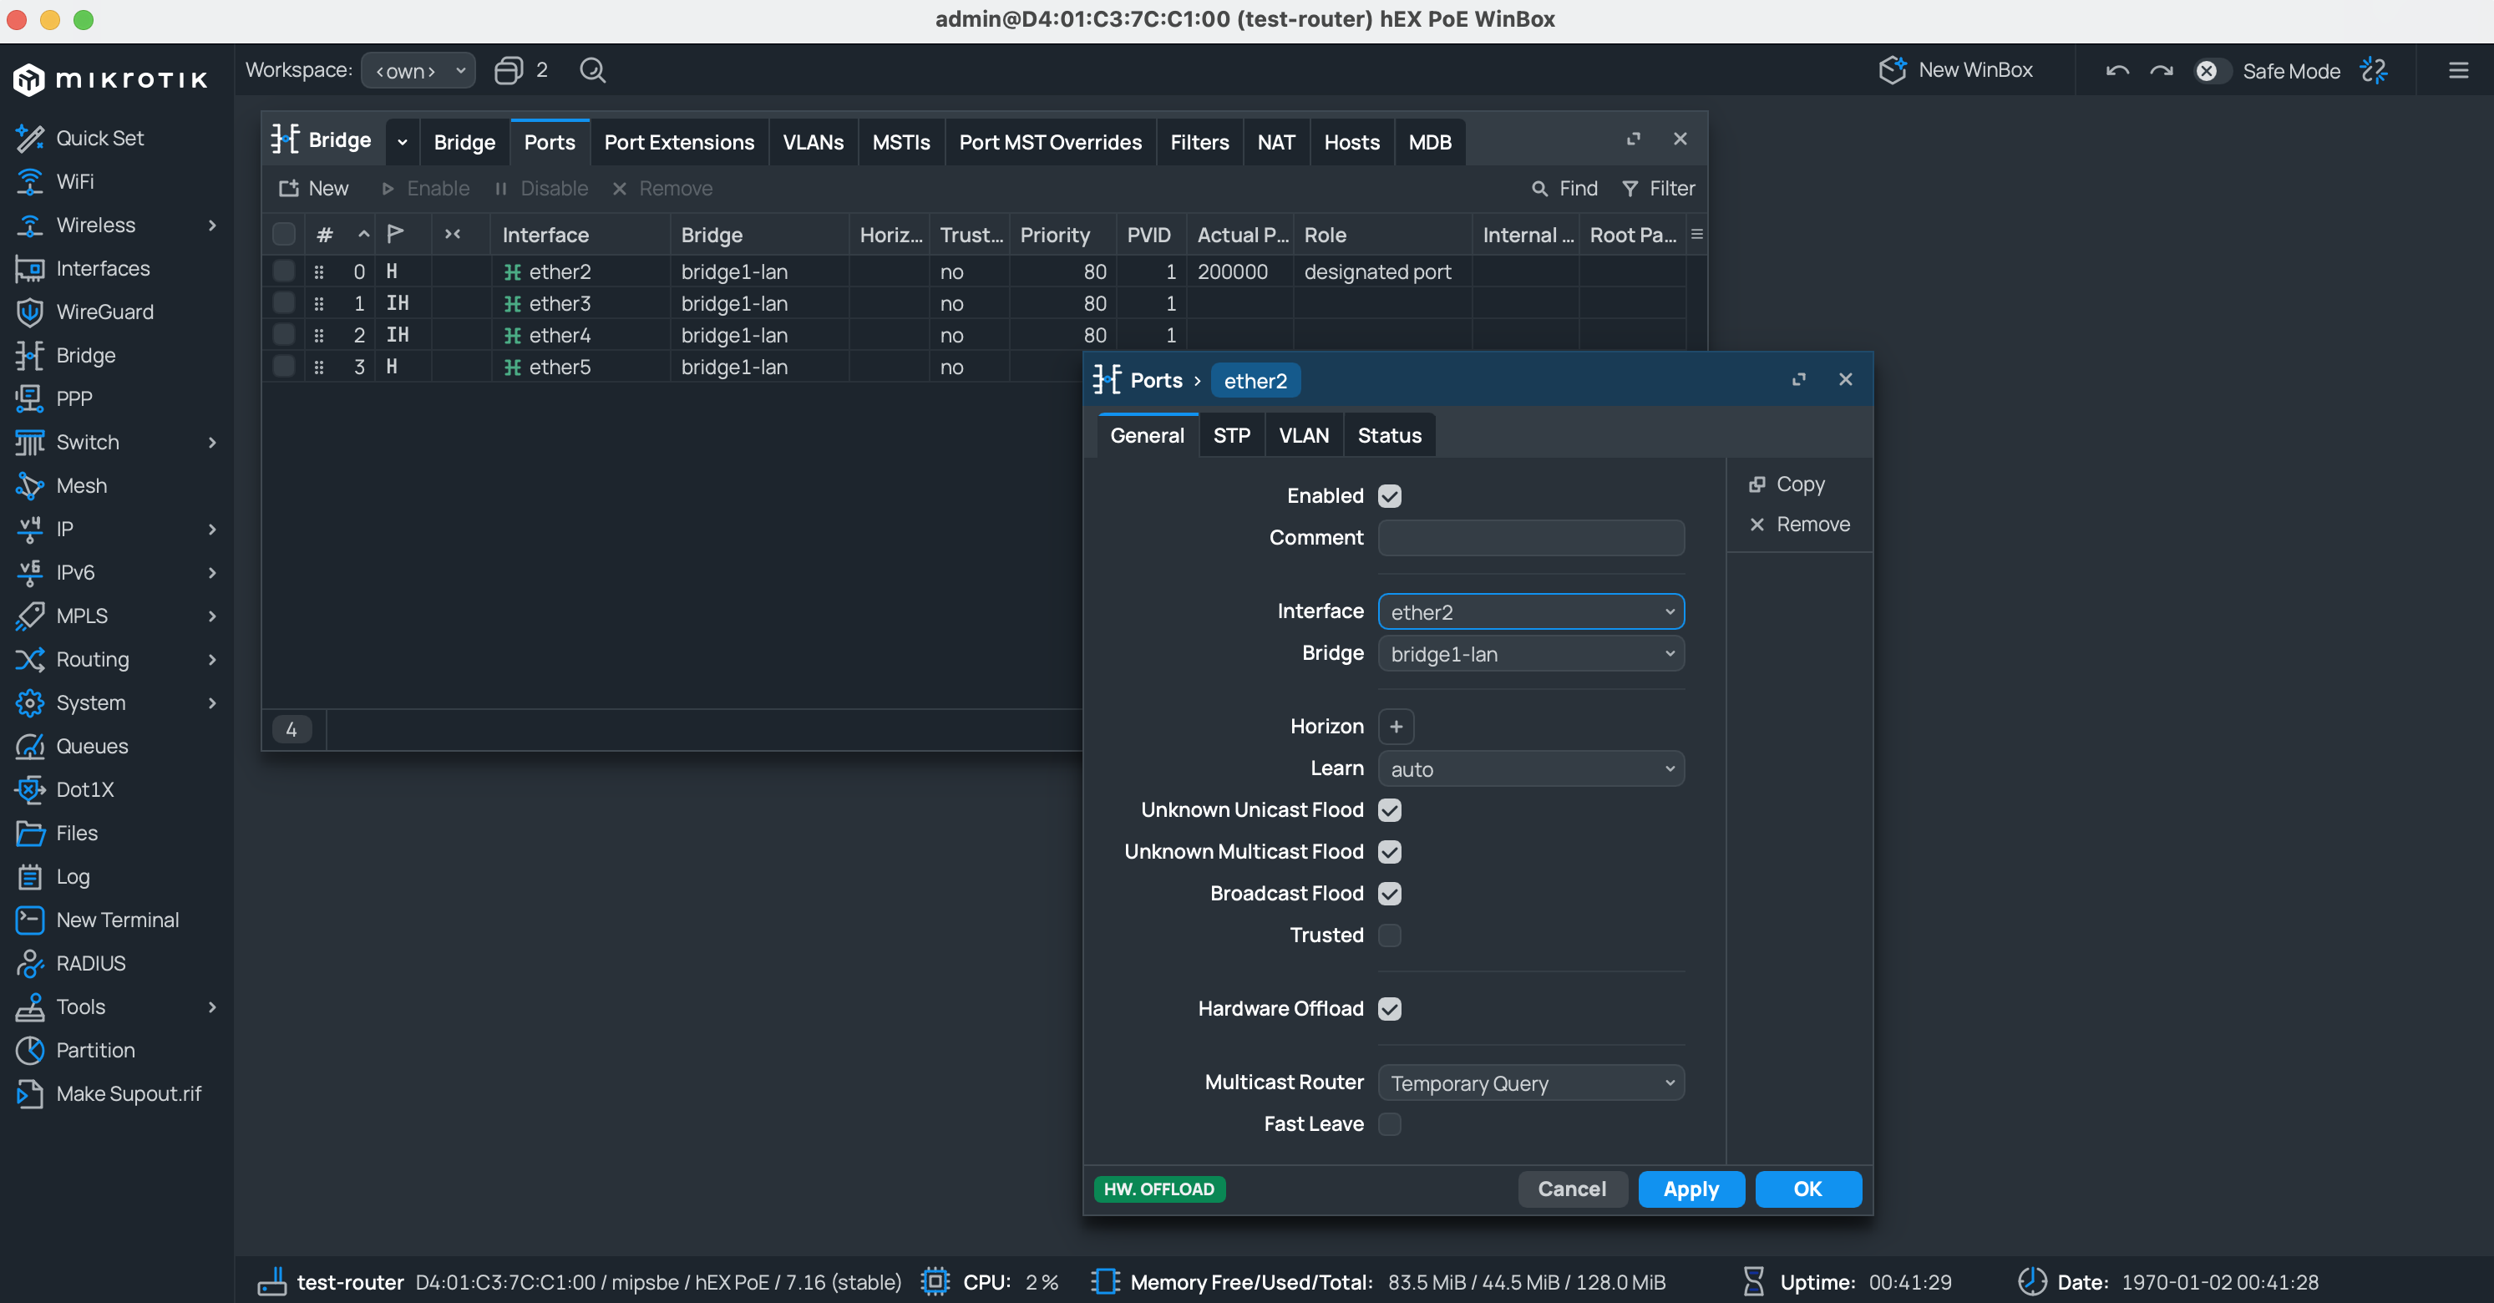2494x1303 pixels.
Task: Click the Cancel button
Action: coord(1571,1189)
